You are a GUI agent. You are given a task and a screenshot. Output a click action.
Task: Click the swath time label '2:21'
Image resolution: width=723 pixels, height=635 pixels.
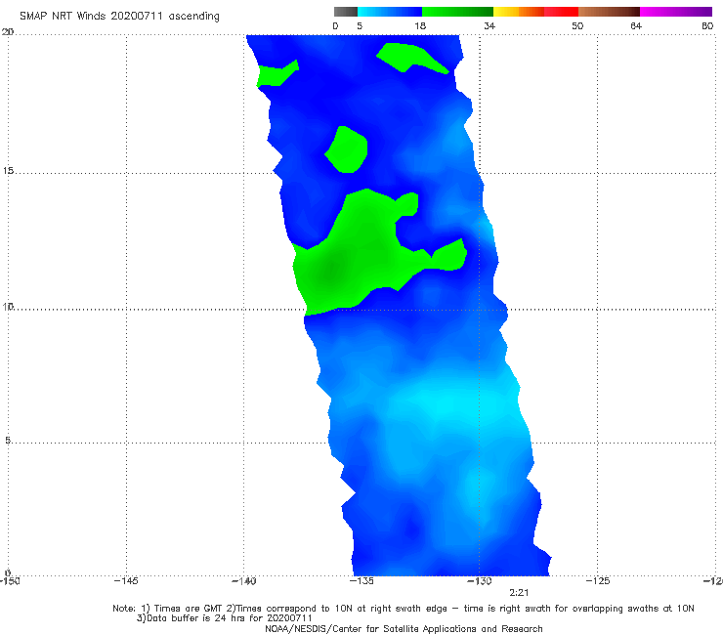pos(519,593)
